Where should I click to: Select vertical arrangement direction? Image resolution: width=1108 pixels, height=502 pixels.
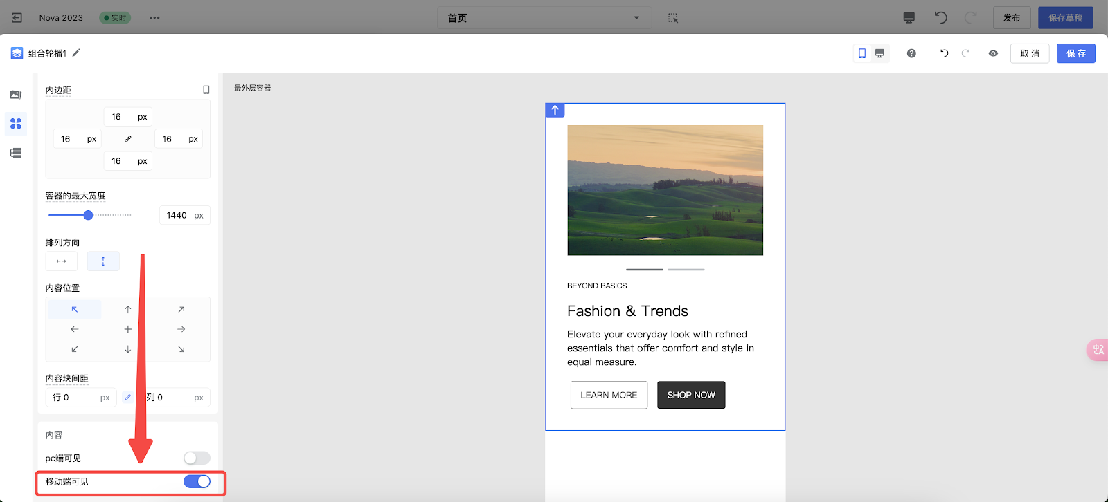103,261
